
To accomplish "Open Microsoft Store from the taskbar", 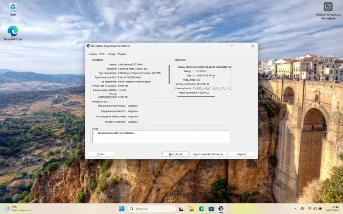I will pyautogui.click(x=211, y=209).
